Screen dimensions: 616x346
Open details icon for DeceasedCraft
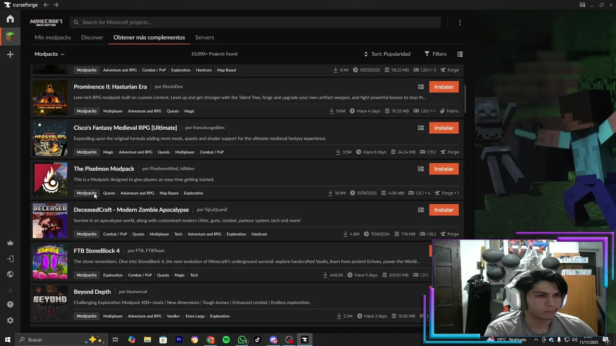pyautogui.click(x=421, y=210)
